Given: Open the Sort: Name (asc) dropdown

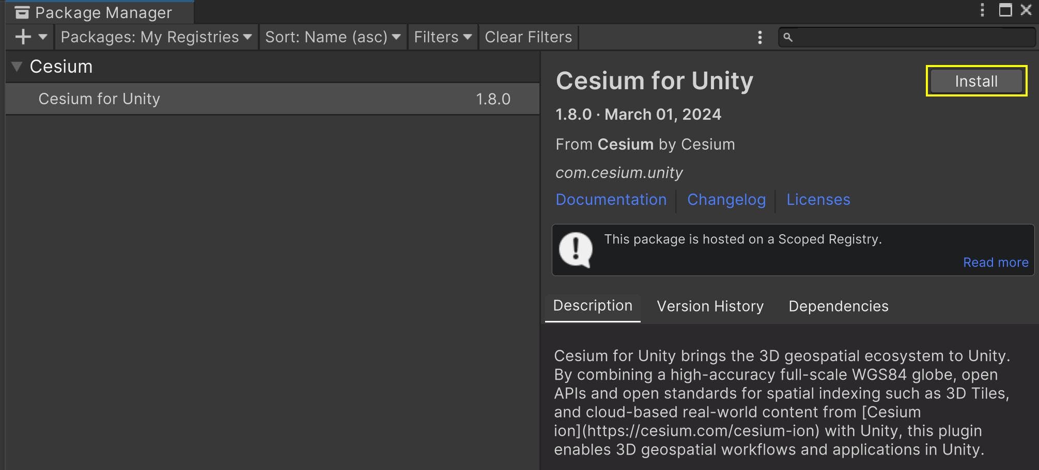Looking at the screenshot, I should [x=332, y=37].
